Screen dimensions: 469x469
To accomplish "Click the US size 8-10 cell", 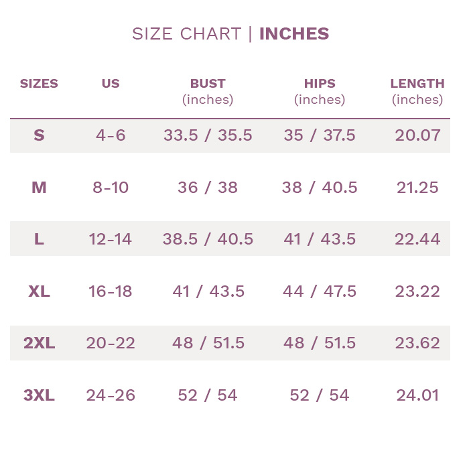I will click(111, 188).
